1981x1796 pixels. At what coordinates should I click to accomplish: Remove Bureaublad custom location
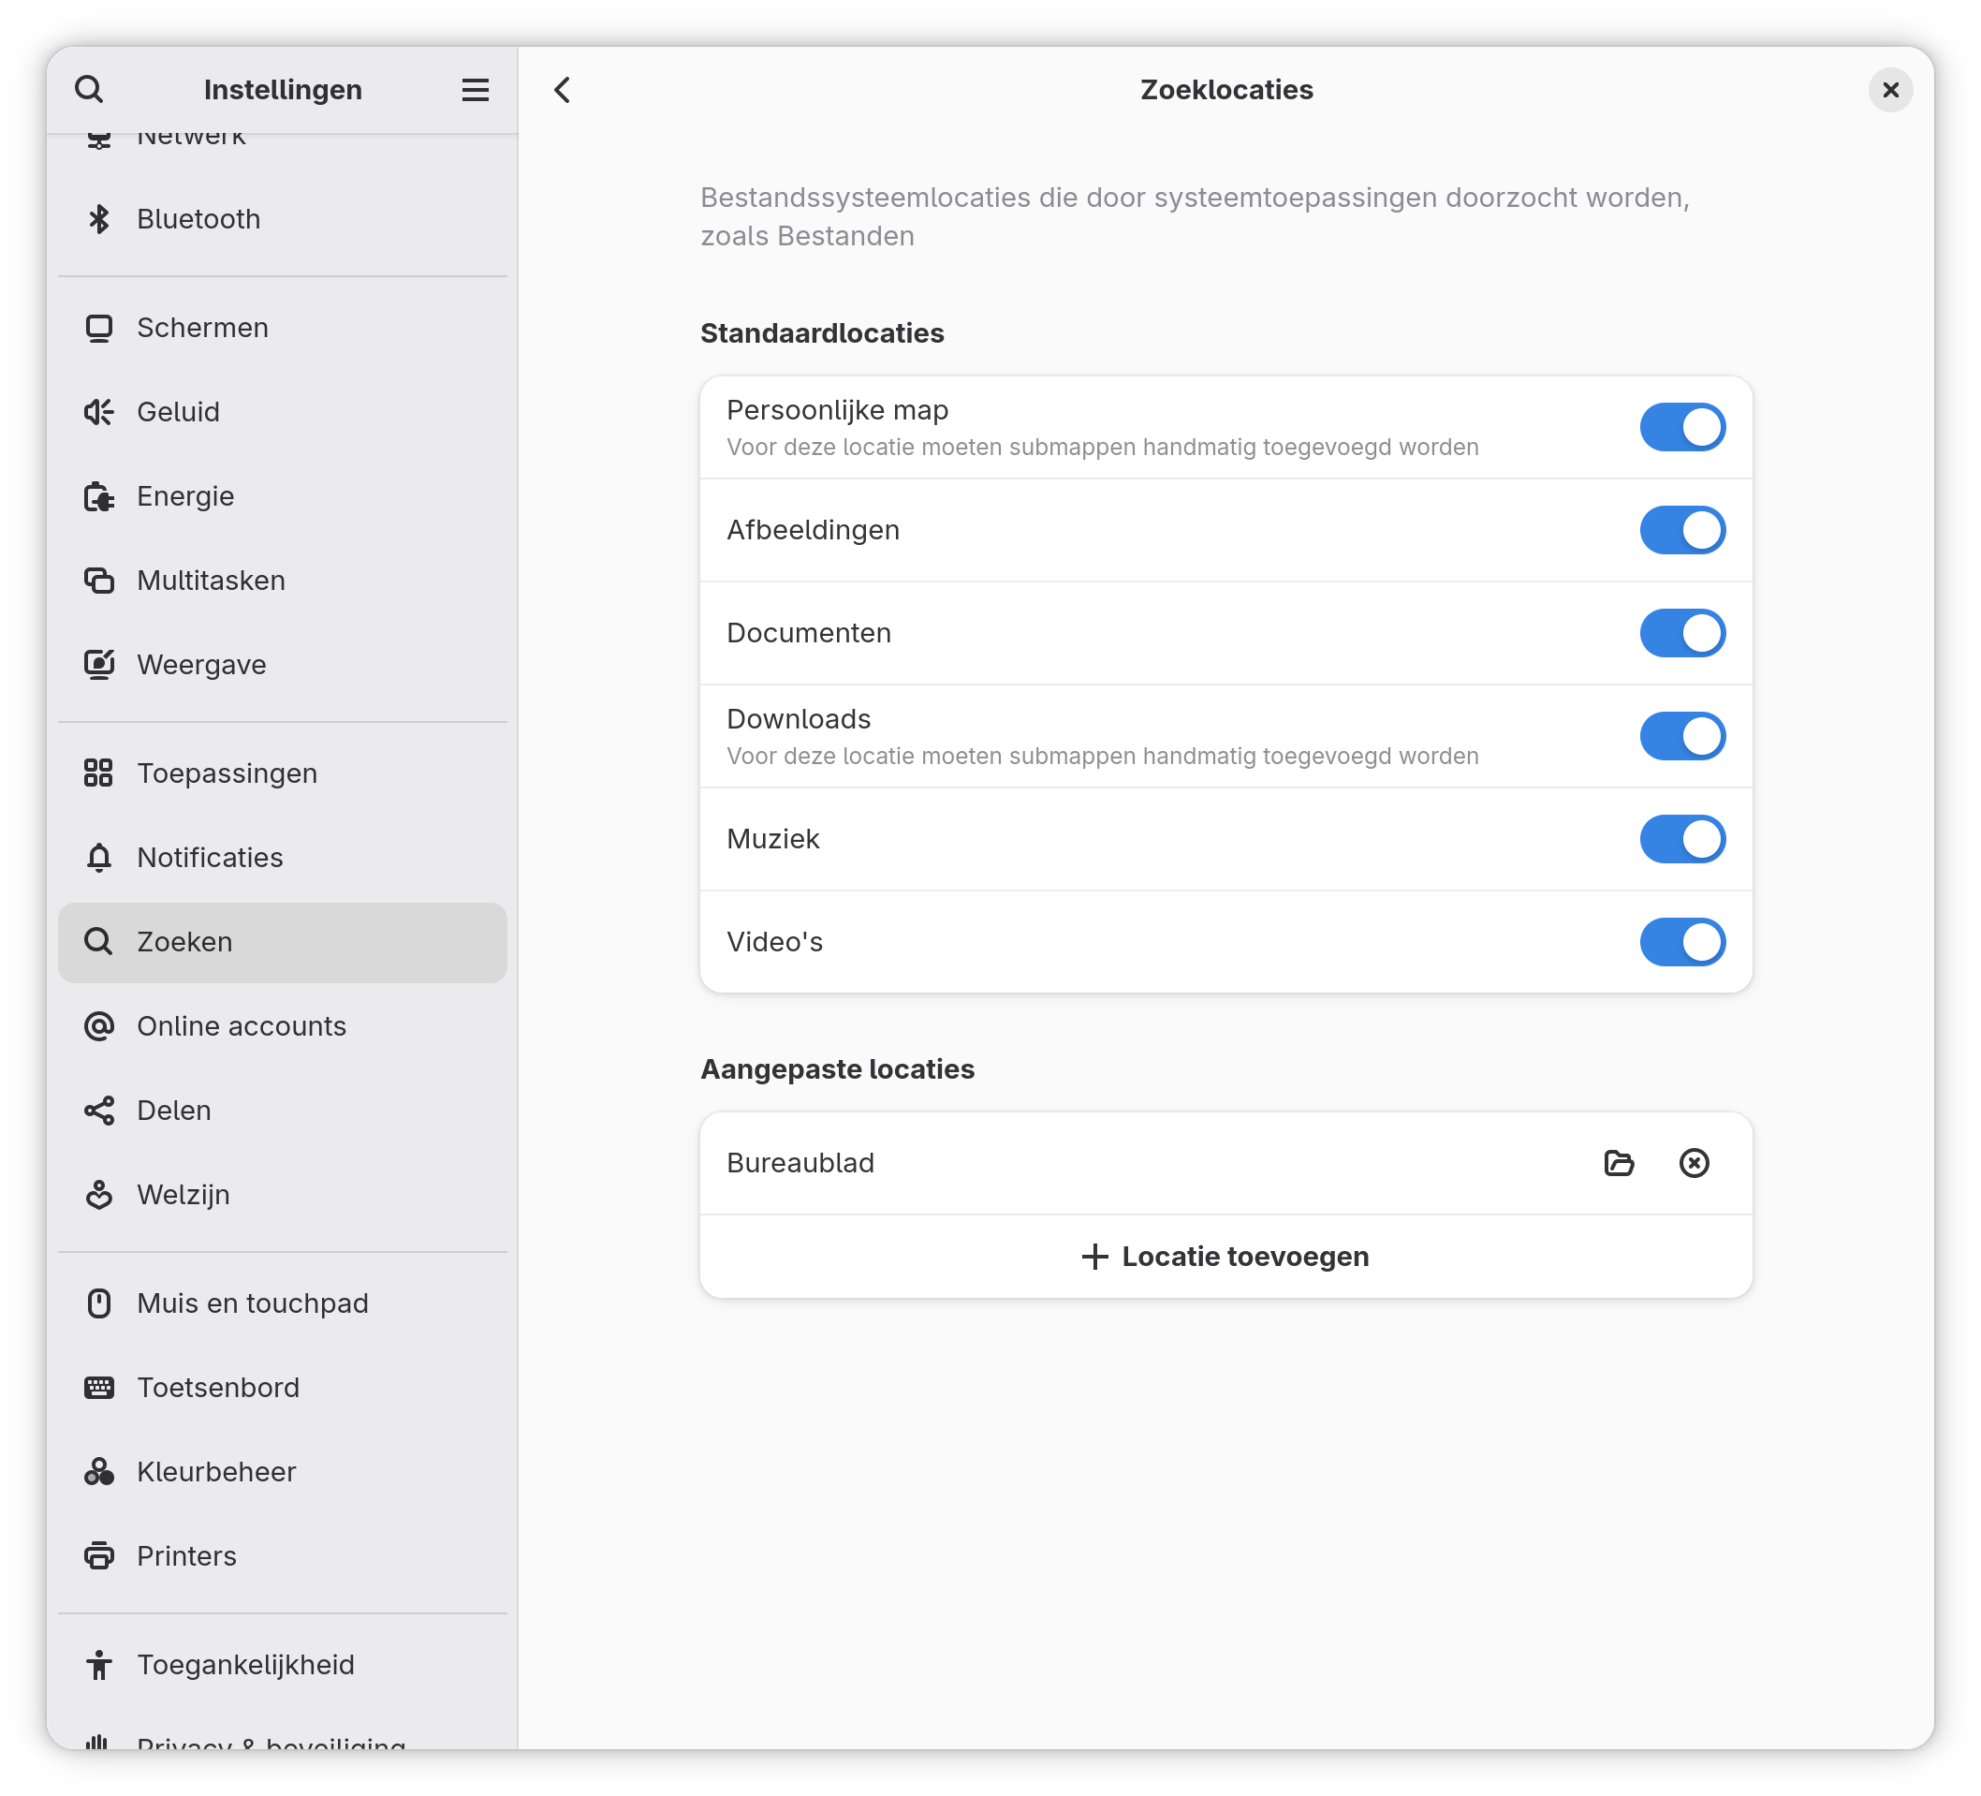[x=1695, y=1163]
